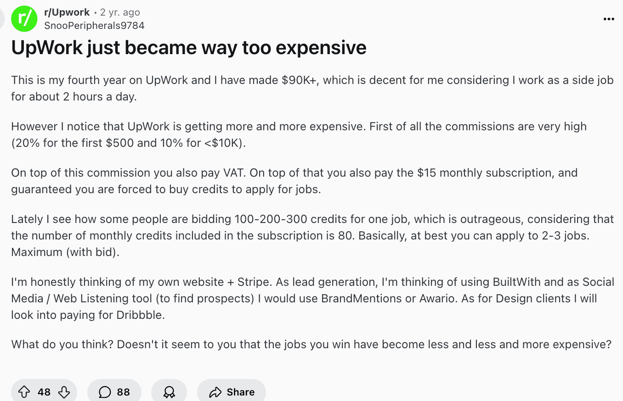Viewport: 623px width, 401px height.
Task: Click the vote score "48"
Action: [x=44, y=391]
